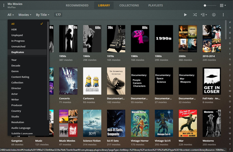Open the 1990s poster thumbnail
The width and height of the screenshot is (233, 152).
(x=164, y=39)
